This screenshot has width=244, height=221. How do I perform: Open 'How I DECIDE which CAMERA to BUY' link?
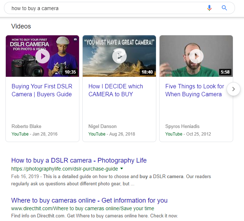click(x=116, y=90)
